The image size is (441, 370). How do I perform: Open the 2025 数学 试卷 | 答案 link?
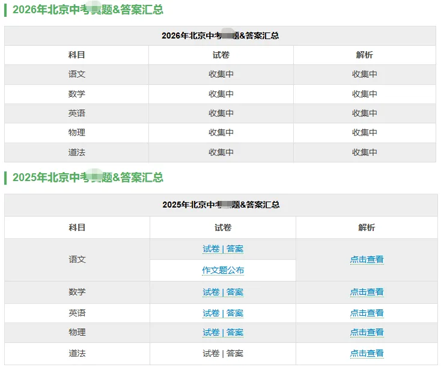pos(223,292)
